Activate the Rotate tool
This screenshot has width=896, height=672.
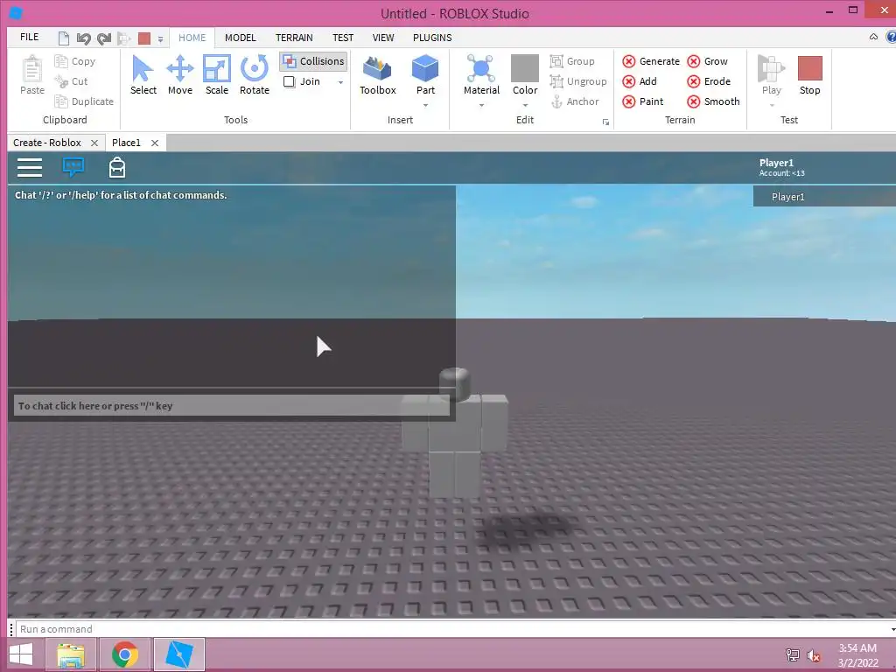tap(255, 75)
